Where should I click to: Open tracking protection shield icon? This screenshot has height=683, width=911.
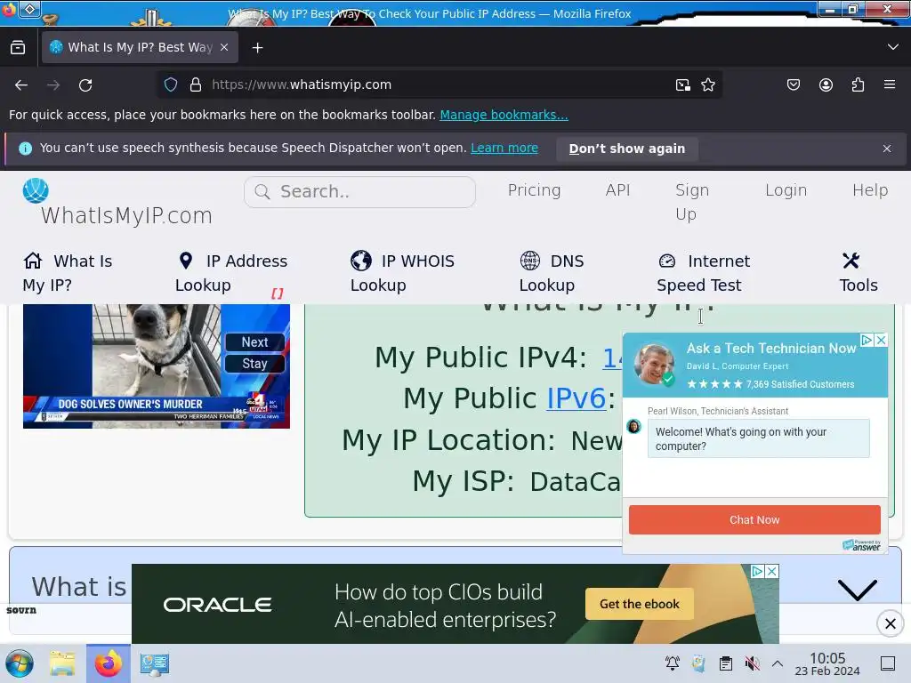[x=171, y=84]
